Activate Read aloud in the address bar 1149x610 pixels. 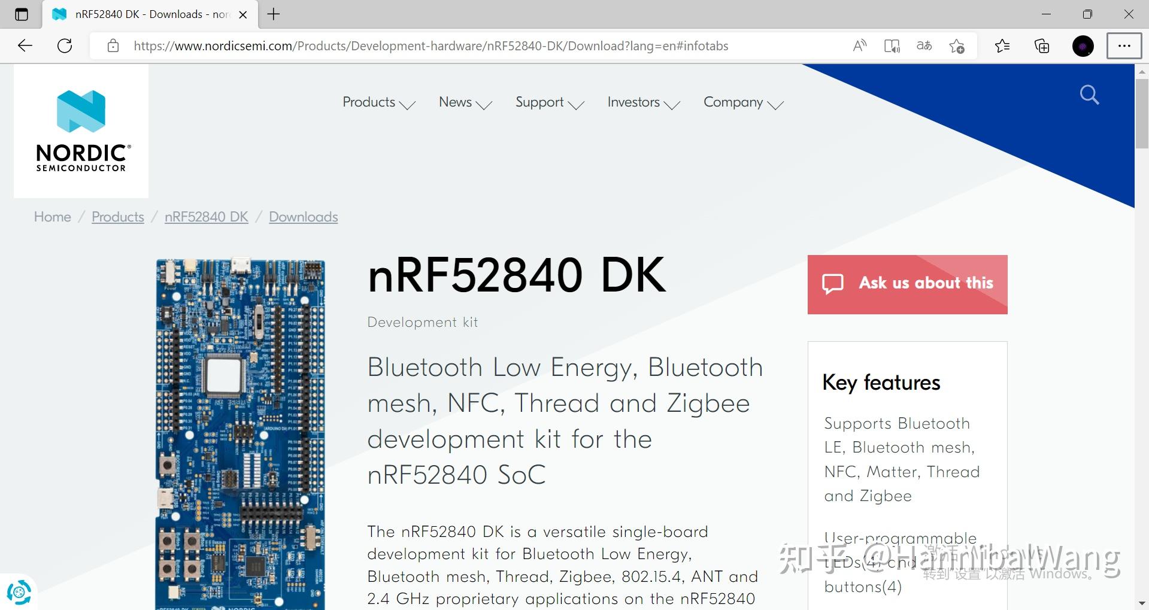[859, 45]
